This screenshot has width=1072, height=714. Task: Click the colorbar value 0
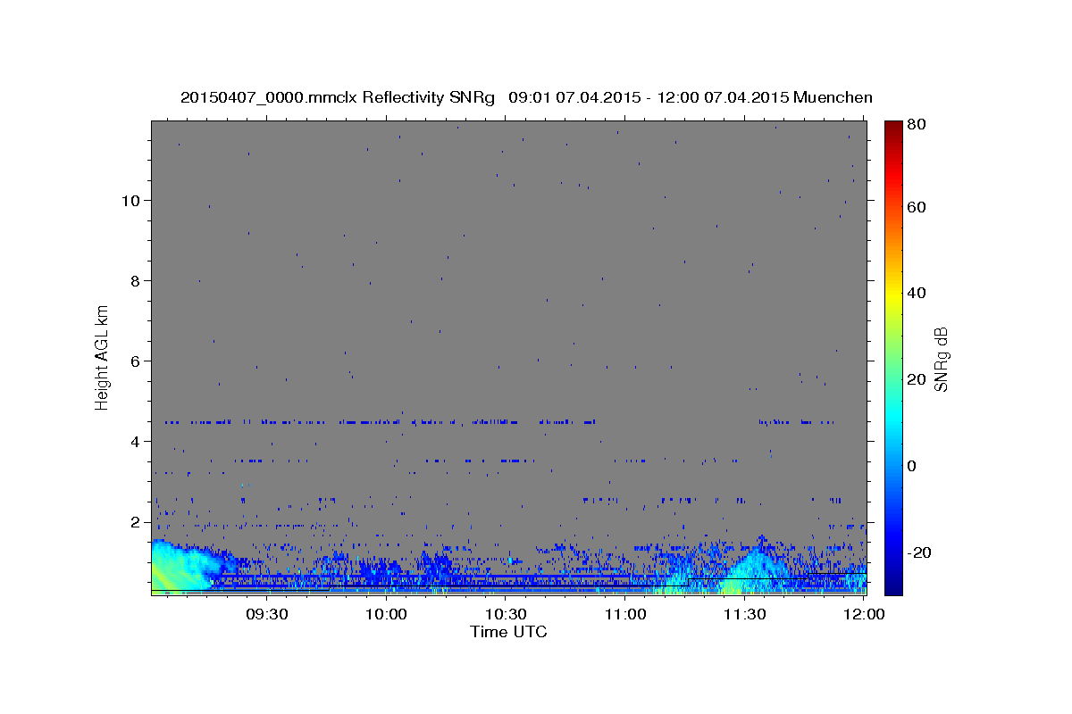[912, 466]
